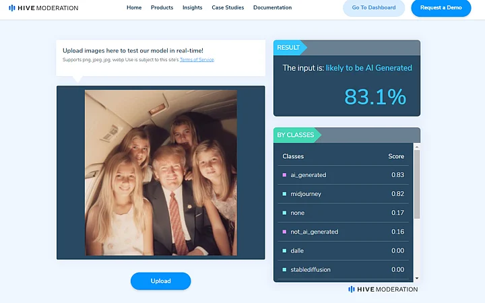The width and height of the screenshot is (485, 303).
Task: Click the Hive Moderation logo at bottom right
Action: click(x=383, y=290)
